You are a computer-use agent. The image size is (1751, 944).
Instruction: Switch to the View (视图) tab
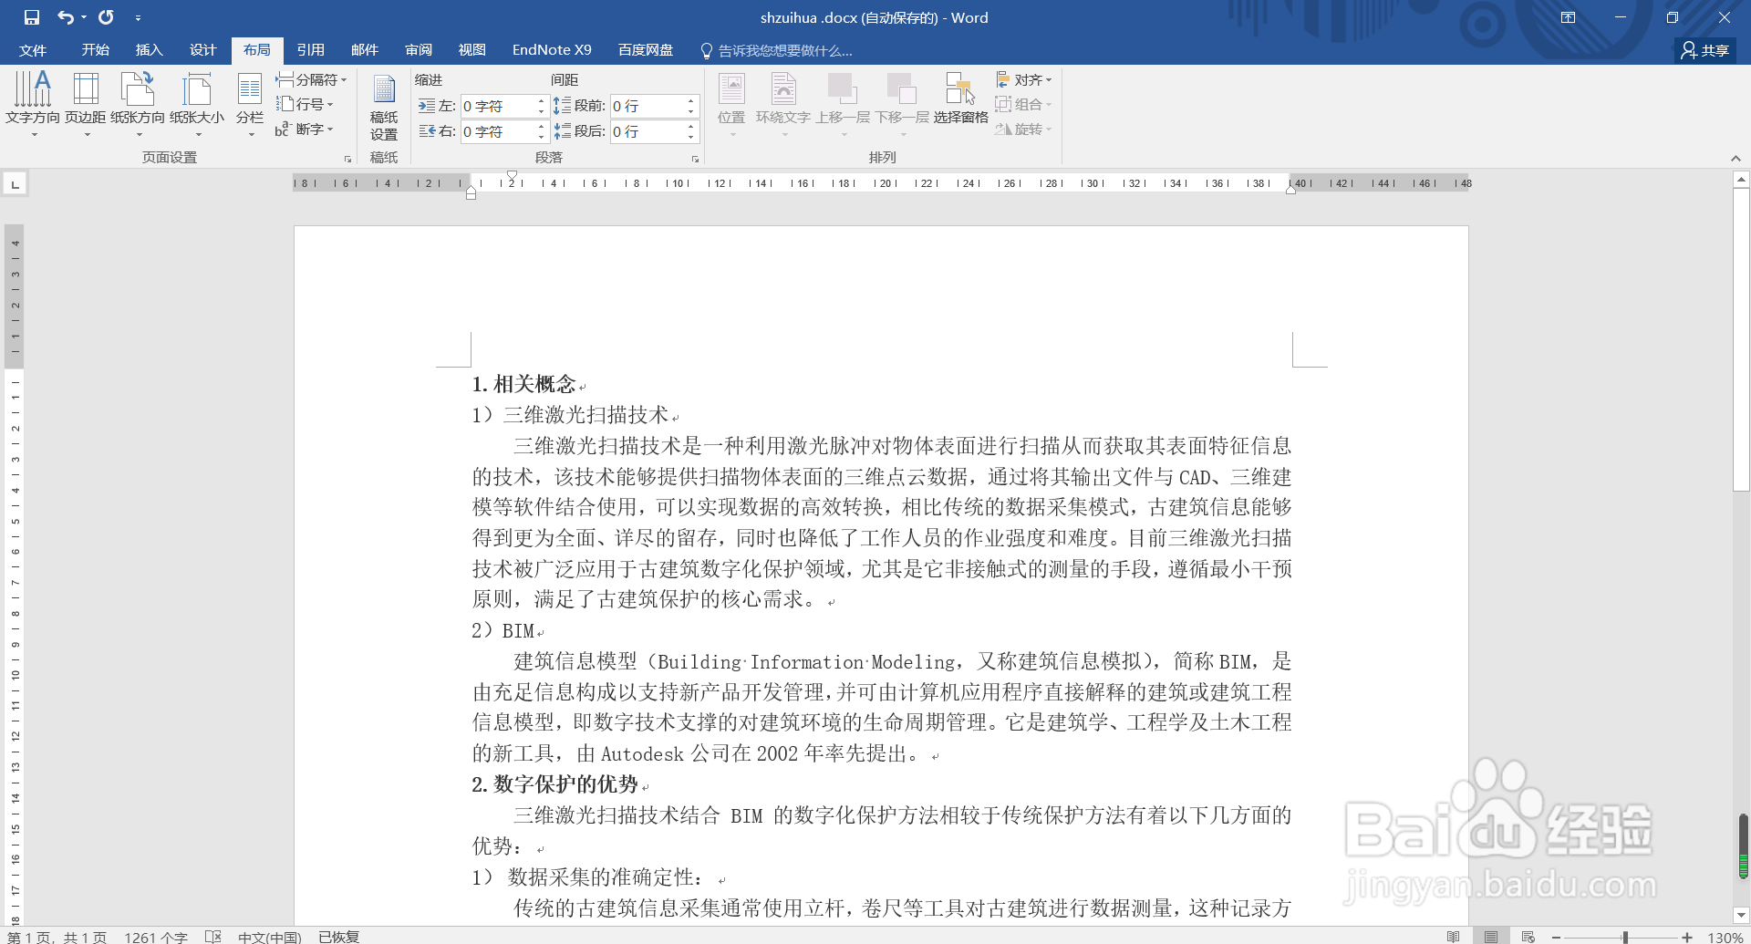pos(471,50)
